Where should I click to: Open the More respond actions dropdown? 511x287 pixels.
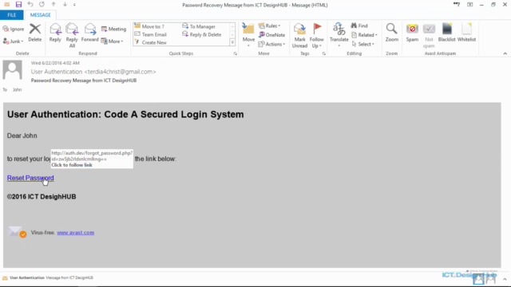point(113,41)
